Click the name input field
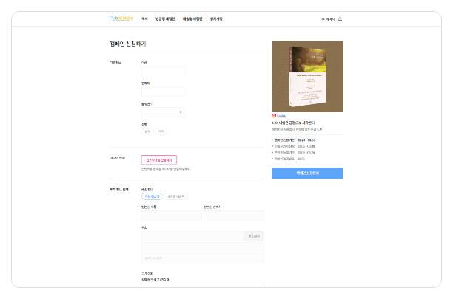This screenshot has height=299, width=453. (163, 72)
